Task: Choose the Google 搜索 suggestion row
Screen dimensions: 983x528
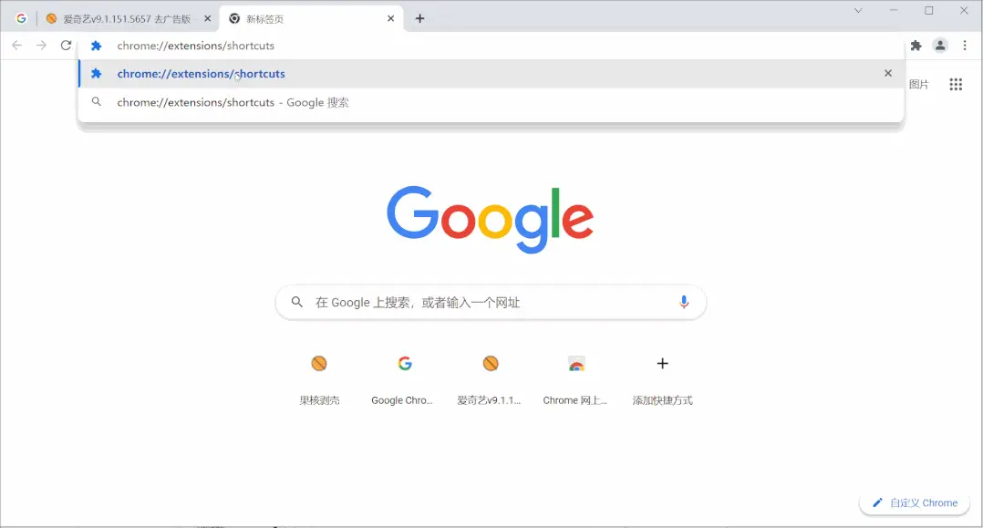Action: (491, 102)
